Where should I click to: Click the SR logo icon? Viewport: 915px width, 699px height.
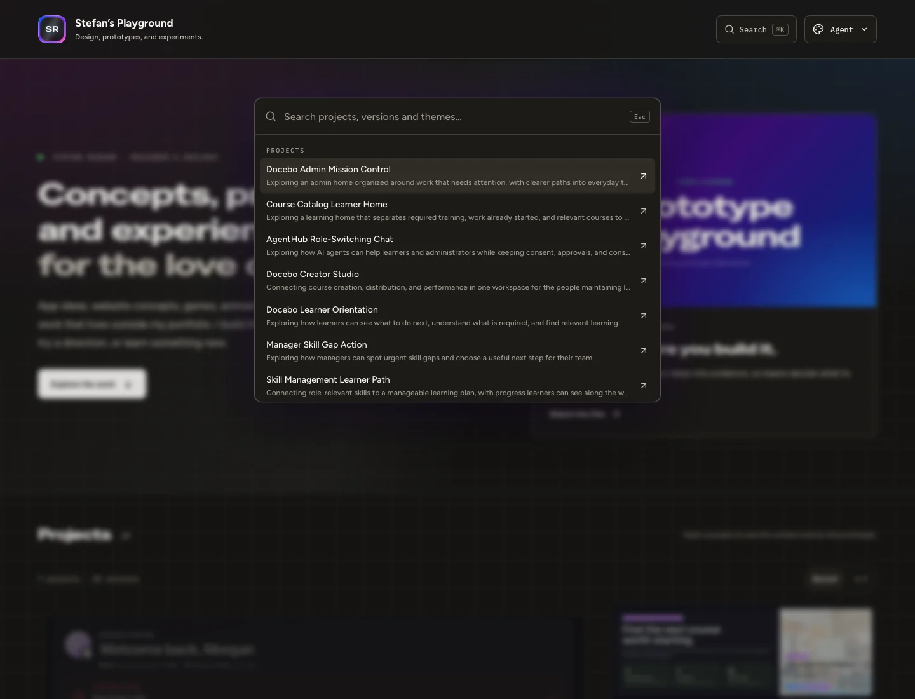click(52, 29)
